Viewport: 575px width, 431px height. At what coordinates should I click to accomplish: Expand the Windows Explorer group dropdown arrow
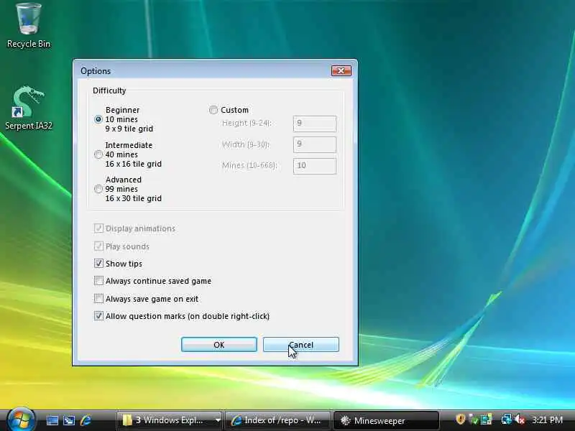pos(218,420)
